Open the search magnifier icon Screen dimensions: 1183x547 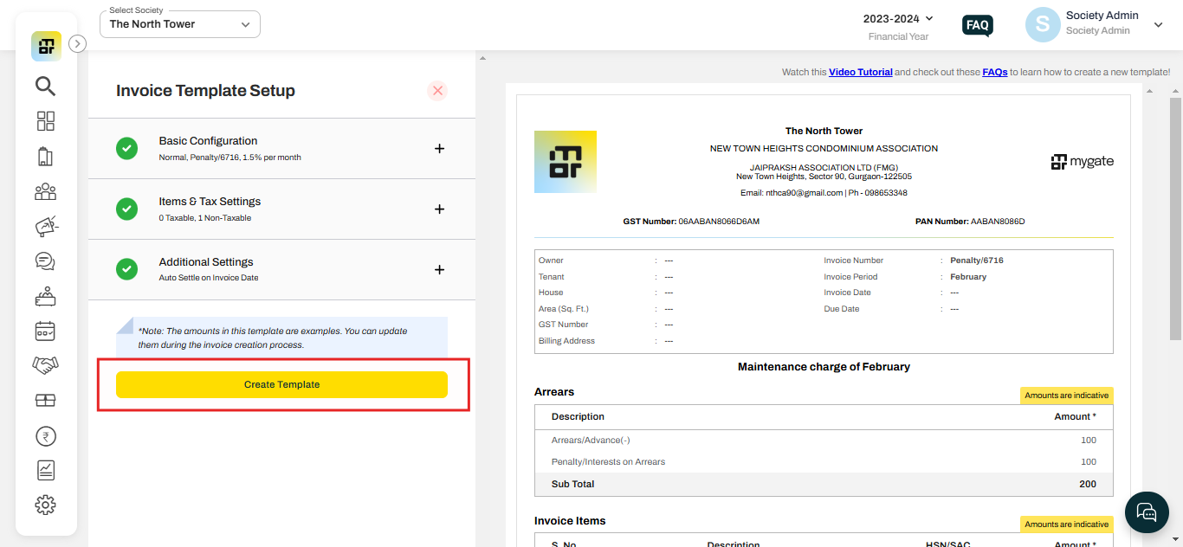point(45,87)
